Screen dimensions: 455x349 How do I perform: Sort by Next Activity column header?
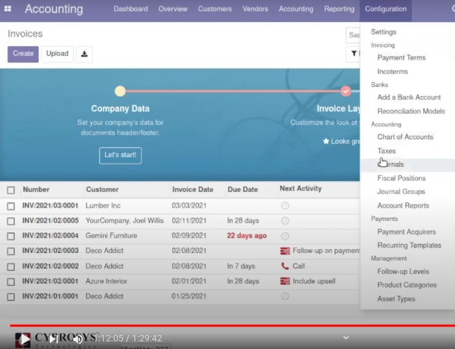tap(301, 188)
